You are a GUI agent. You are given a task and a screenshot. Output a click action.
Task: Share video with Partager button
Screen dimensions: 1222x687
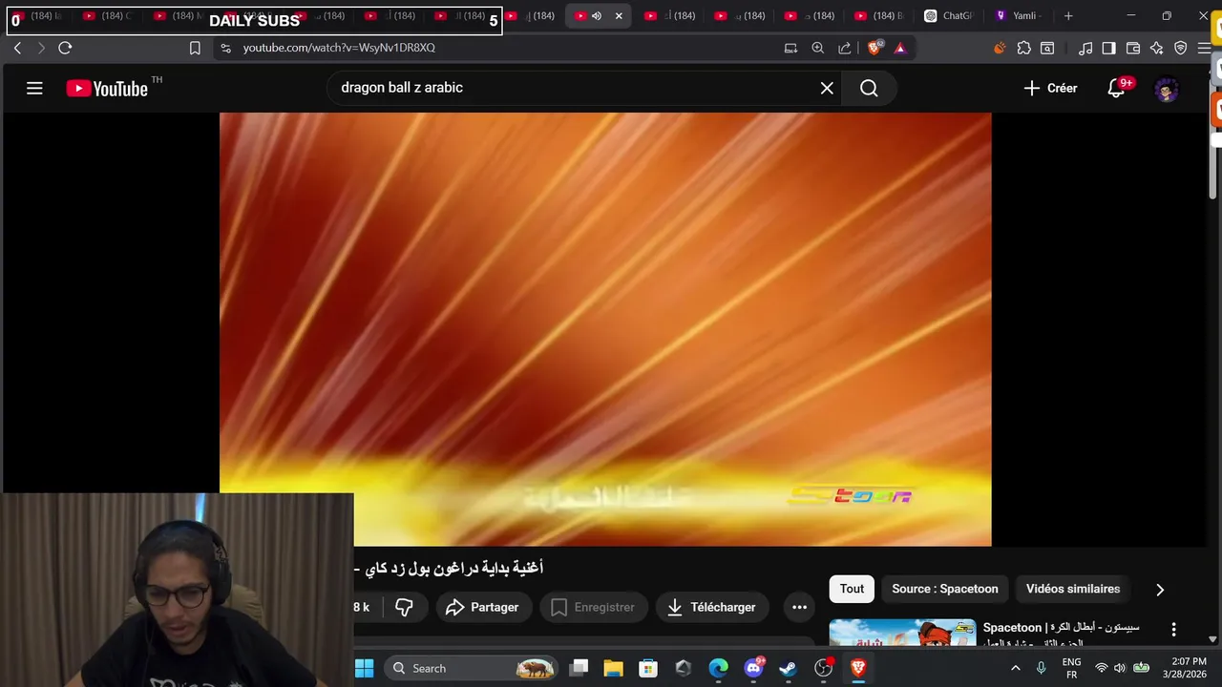(482, 607)
